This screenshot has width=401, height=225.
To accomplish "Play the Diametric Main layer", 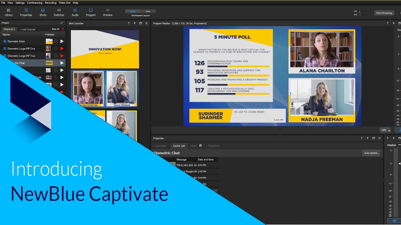I will pos(62,41).
